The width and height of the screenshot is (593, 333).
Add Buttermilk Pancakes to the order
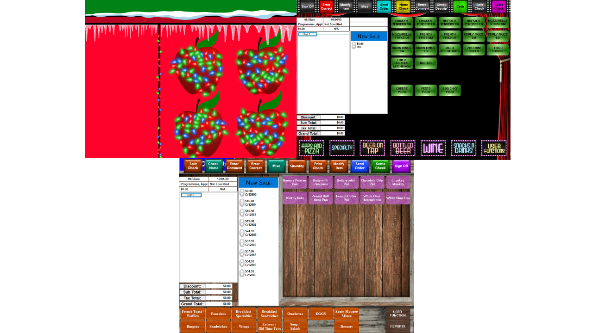320,182
